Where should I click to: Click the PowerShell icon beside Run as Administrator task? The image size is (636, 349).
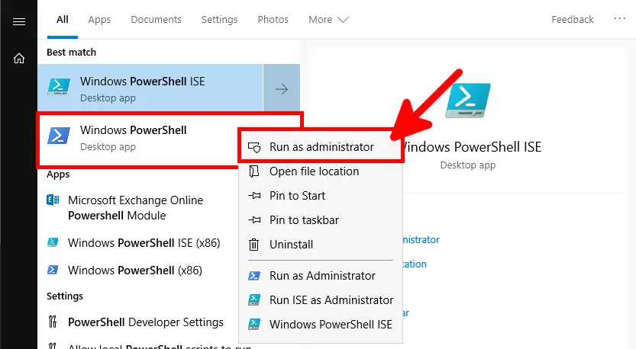[254, 276]
